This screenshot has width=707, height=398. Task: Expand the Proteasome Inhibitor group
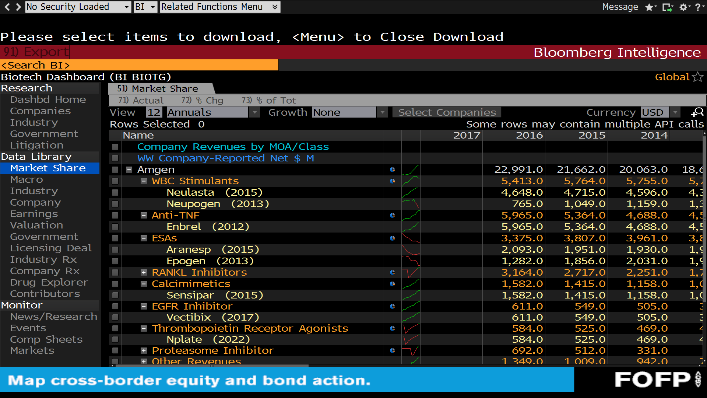144,350
